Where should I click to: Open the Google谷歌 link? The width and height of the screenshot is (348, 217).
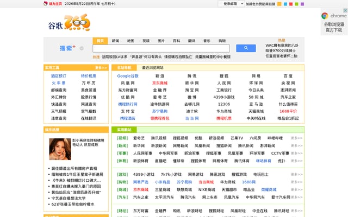[x=128, y=76]
